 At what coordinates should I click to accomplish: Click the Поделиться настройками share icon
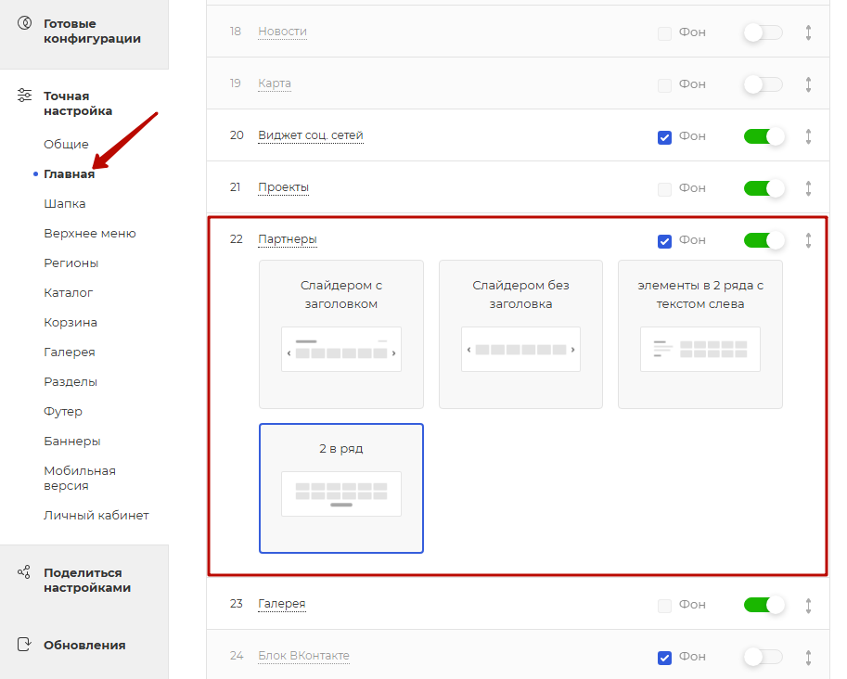point(25,572)
